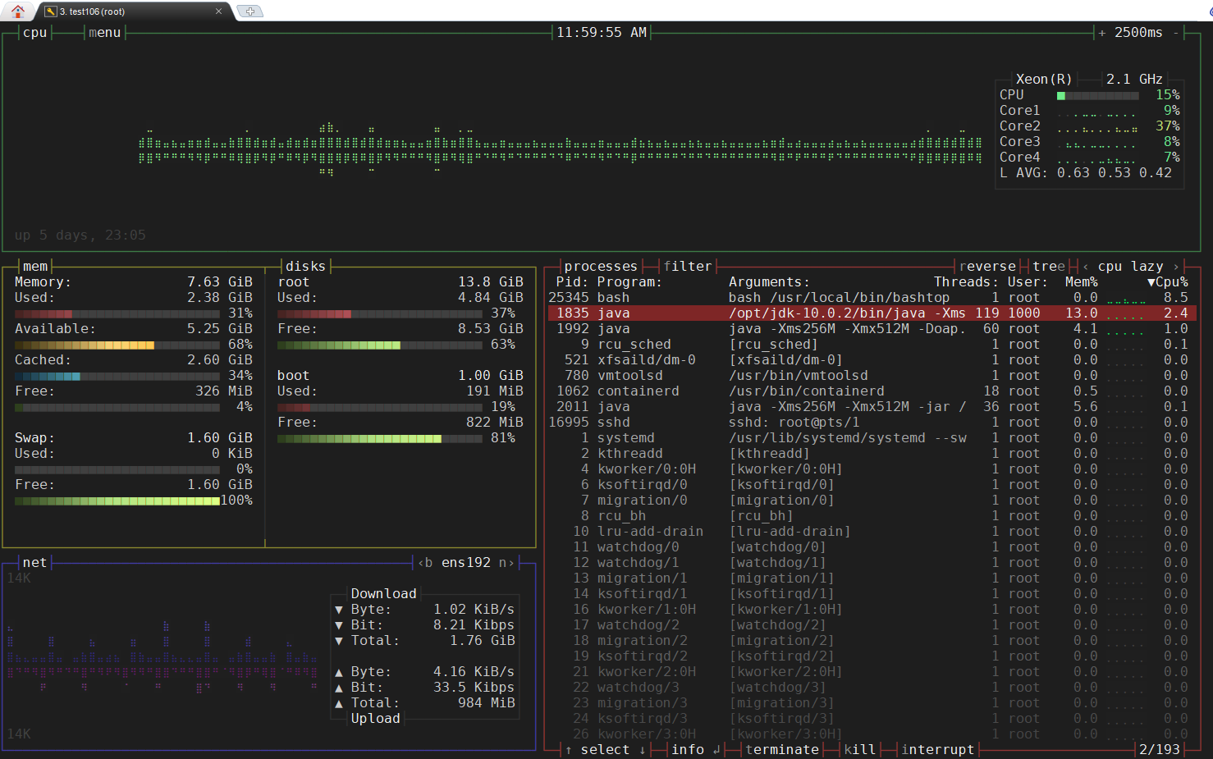Click the 11:59:55 AM clock
Screen dimensions: 1213x759
pyautogui.click(x=602, y=33)
